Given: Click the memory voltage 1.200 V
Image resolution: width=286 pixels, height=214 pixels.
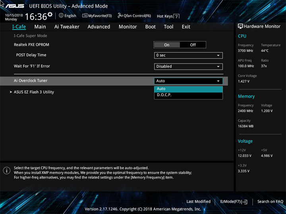Looking at the screenshot, I should coord(267,111).
